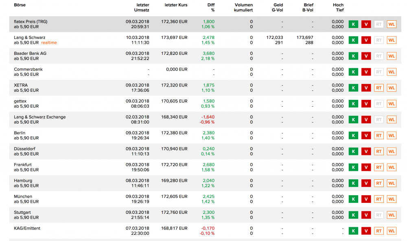Image resolution: width=407 pixels, height=241 pixels.
Task: Click V sell icon for Baader Bank AG
Action: (x=366, y=56)
